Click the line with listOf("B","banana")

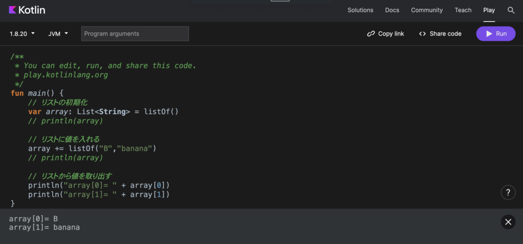click(92, 149)
